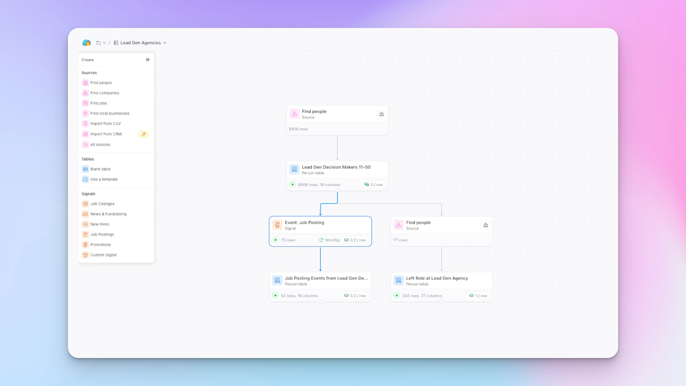Click the All sources link
686x386 pixels.
(100, 145)
